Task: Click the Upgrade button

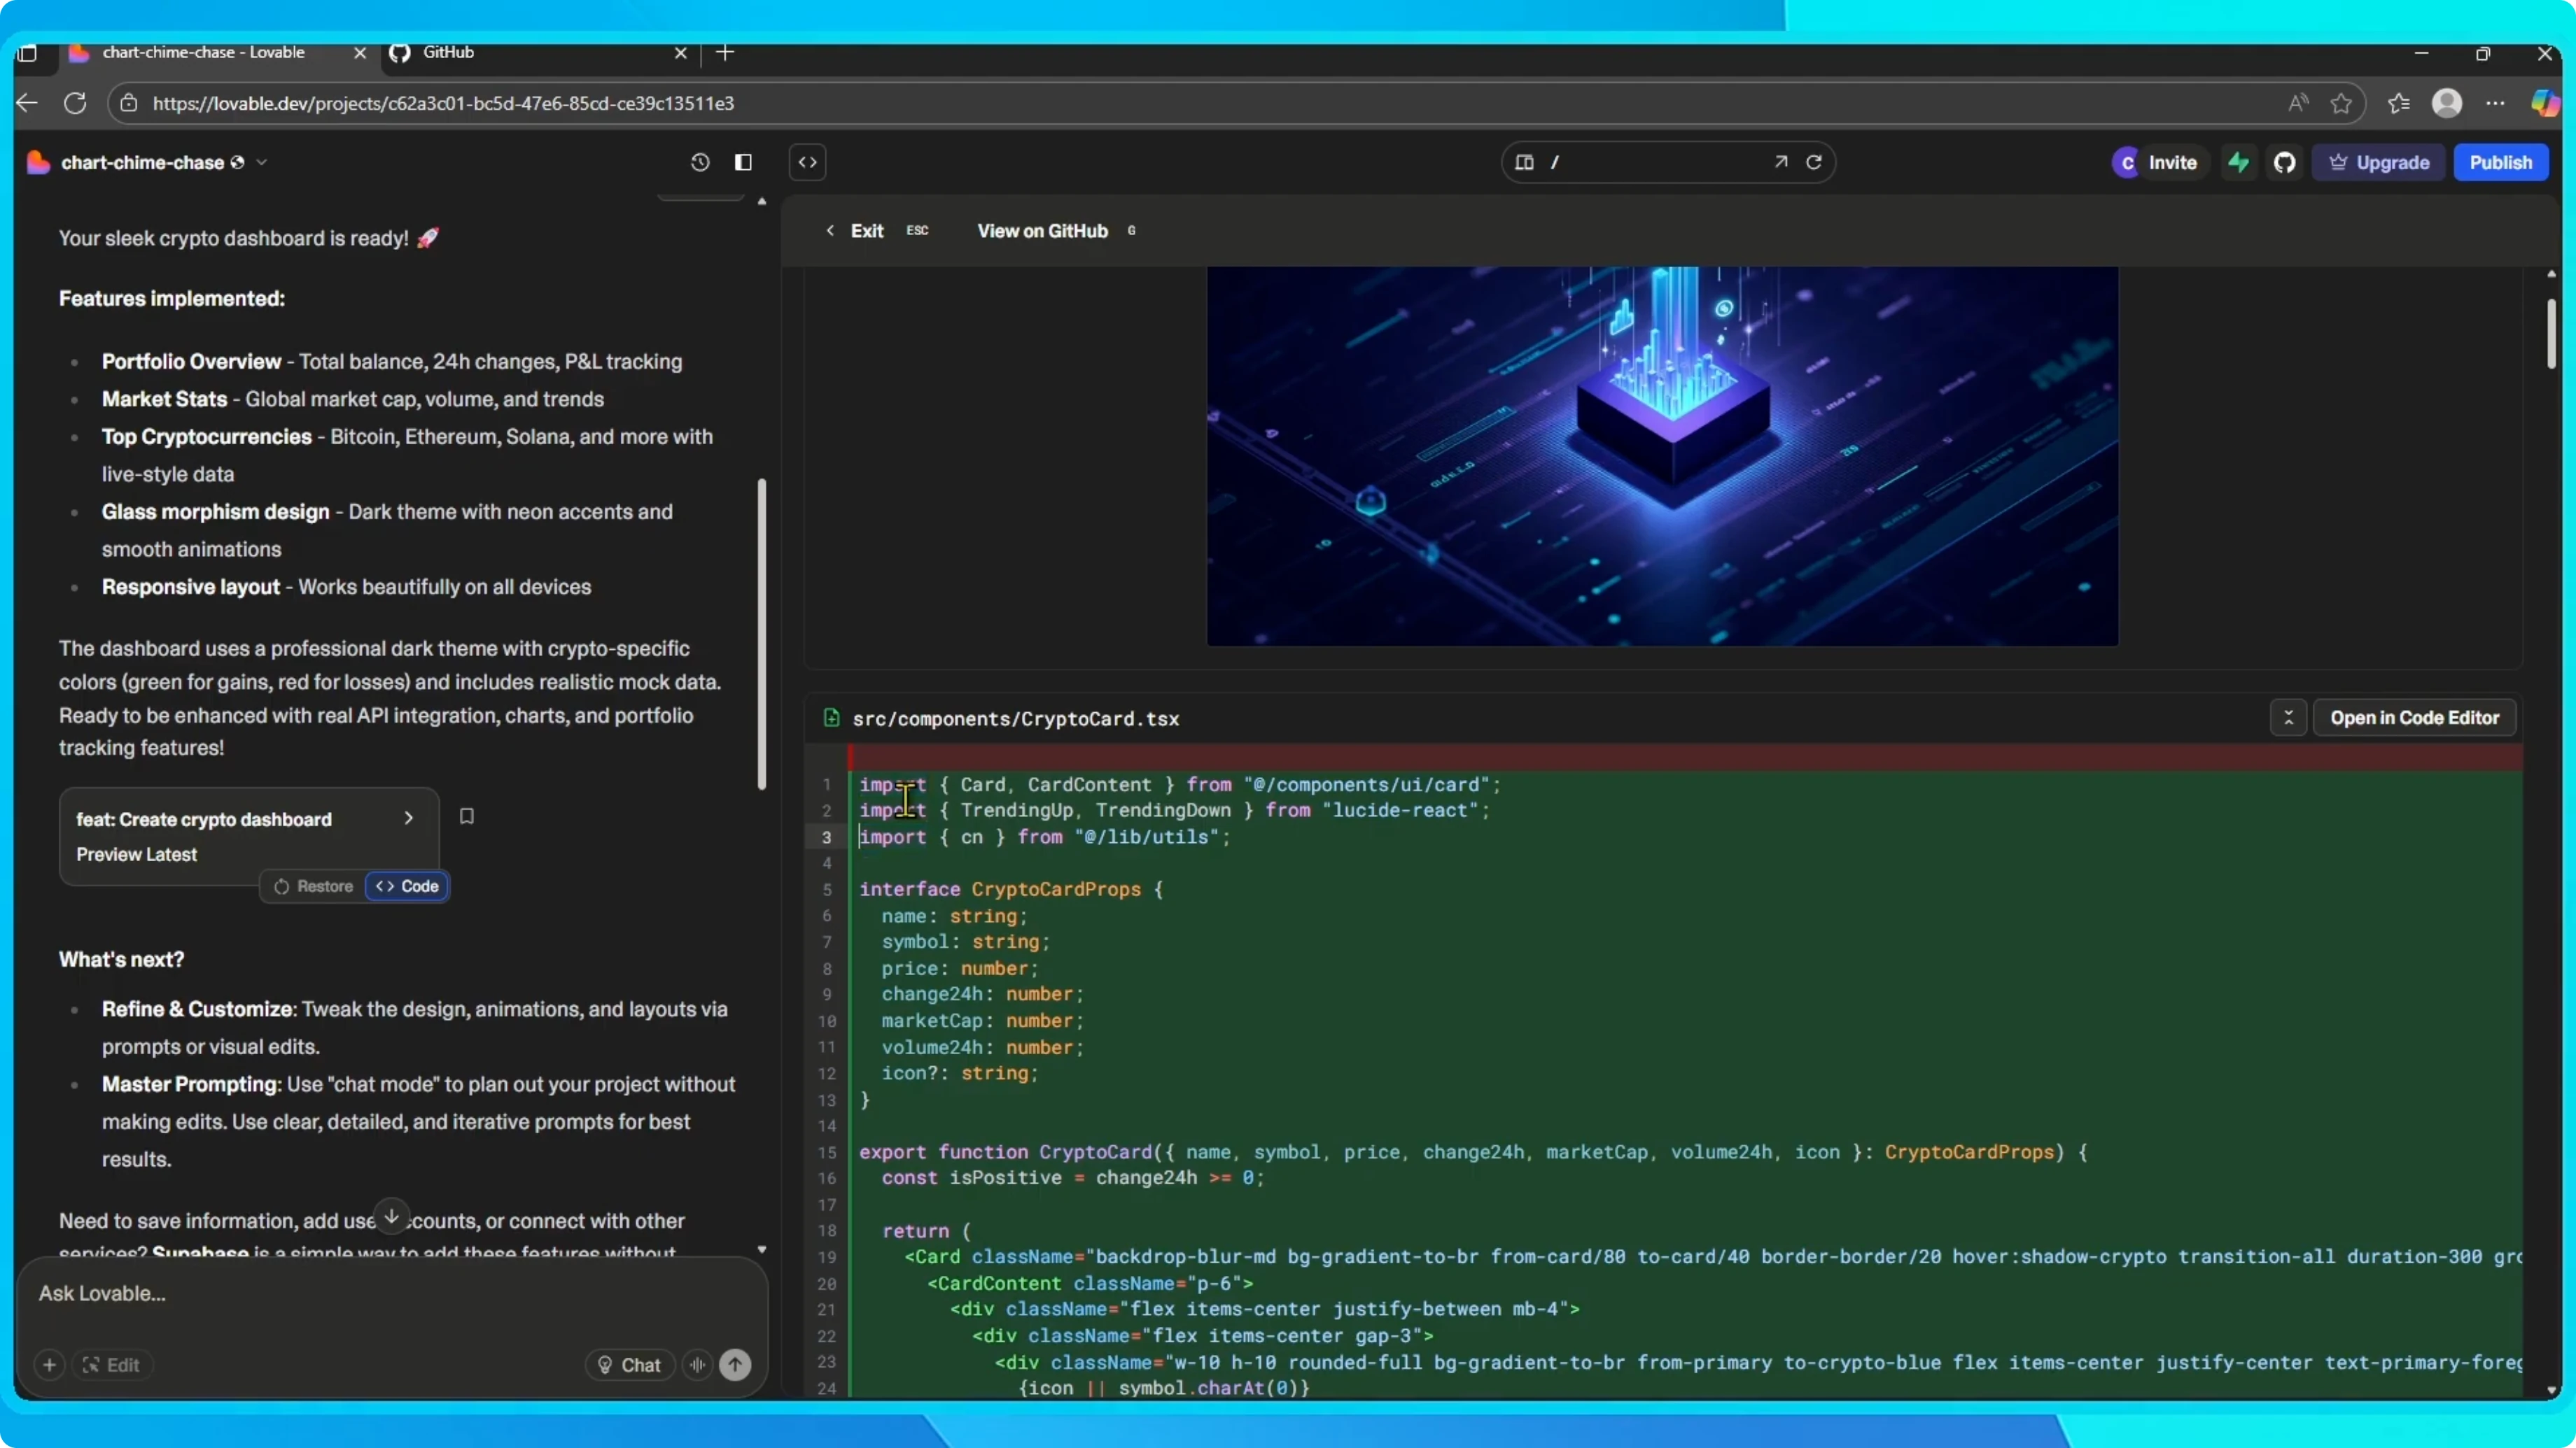Action: pos(2379,162)
